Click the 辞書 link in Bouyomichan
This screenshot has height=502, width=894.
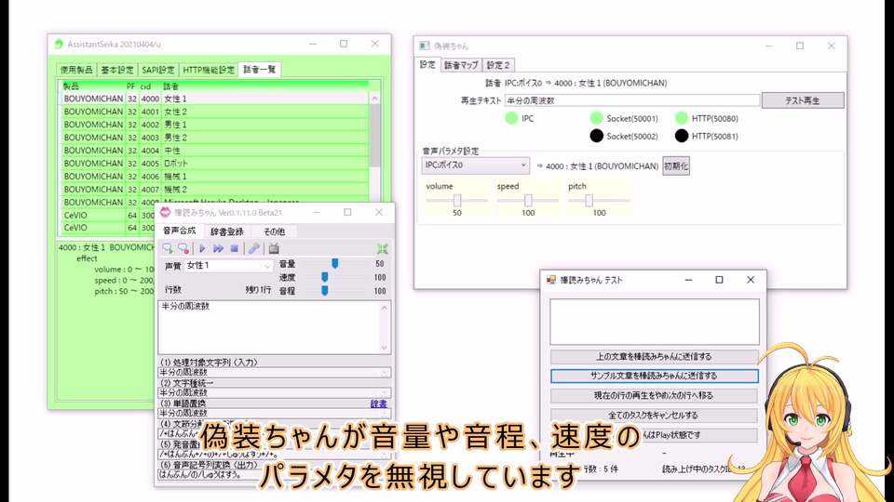click(x=379, y=403)
